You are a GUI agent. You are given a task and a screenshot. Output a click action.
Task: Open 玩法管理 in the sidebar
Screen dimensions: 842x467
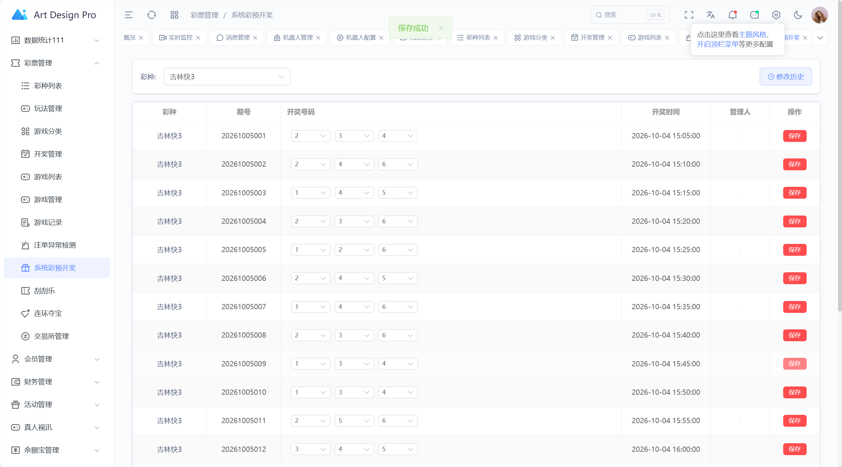pos(57,109)
